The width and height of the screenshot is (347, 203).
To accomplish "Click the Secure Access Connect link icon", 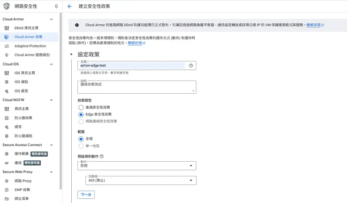I will click(7, 163).
